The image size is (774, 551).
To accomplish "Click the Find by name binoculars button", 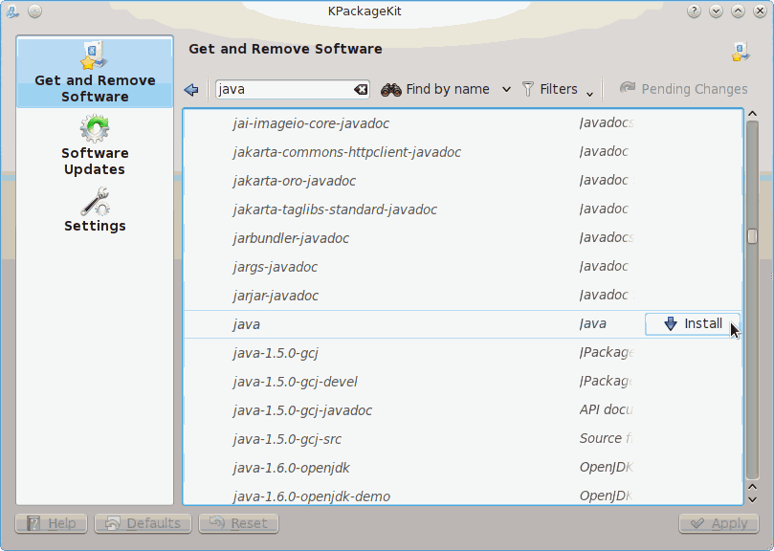I will (435, 89).
